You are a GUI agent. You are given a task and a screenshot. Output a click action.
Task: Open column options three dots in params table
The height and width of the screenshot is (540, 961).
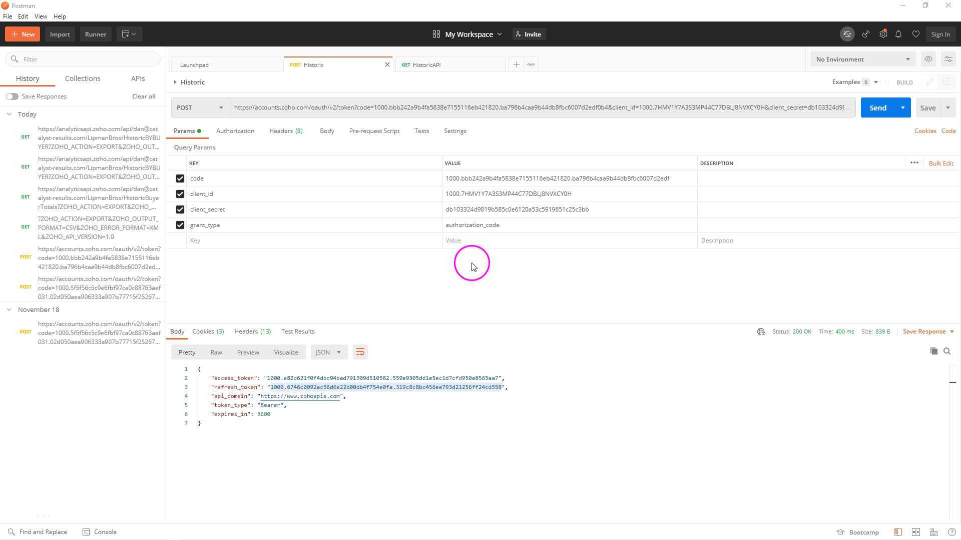click(x=914, y=163)
